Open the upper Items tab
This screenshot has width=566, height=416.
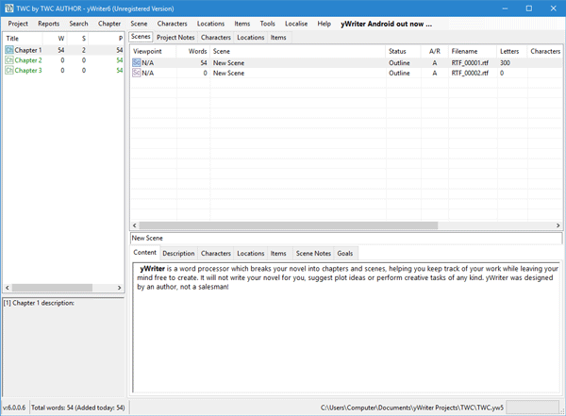[278, 38]
